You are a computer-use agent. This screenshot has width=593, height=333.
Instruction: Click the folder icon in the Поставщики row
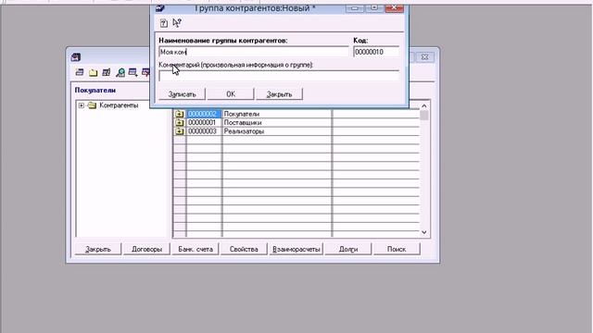click(179, 122)
